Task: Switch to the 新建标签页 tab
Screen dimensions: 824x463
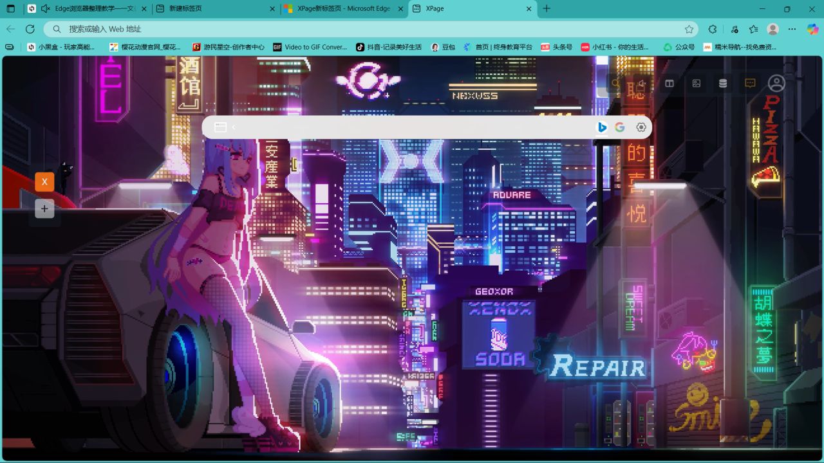Action: (x=216, y=9)
